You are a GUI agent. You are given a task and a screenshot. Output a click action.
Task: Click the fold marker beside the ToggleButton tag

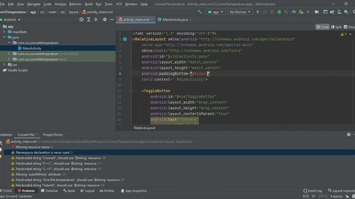tap(131, 91)
